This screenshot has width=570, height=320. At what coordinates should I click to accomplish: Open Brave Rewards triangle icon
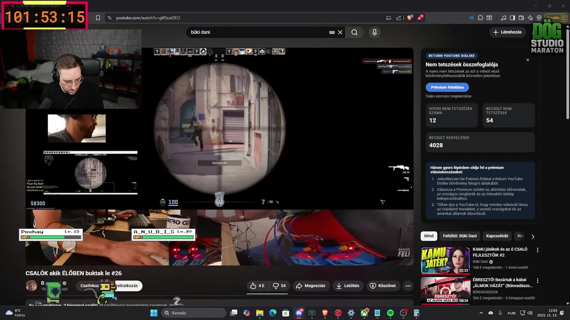(420, 18)
